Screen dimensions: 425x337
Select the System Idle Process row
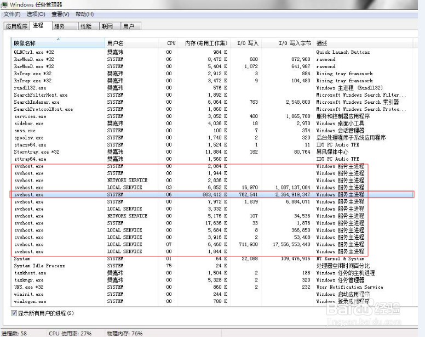[x=212, y=266]
